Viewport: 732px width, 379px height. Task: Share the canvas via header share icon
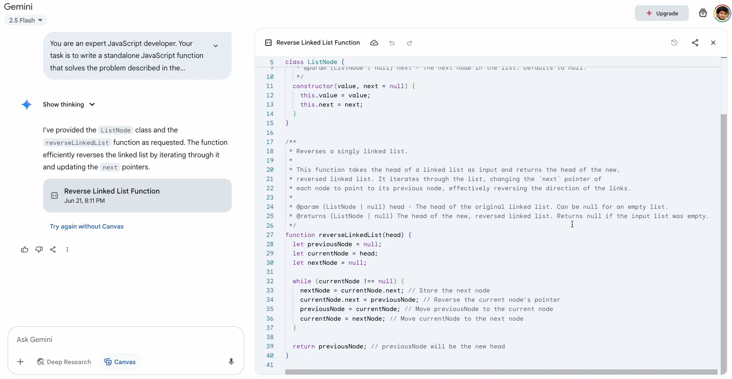tap(695, 43)
